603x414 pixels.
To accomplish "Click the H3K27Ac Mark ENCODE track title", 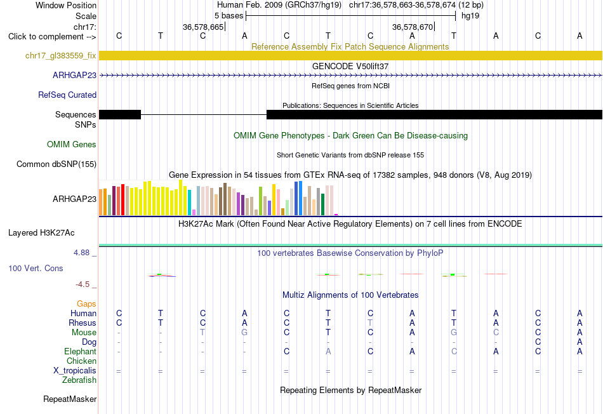I will click(350, 224).
